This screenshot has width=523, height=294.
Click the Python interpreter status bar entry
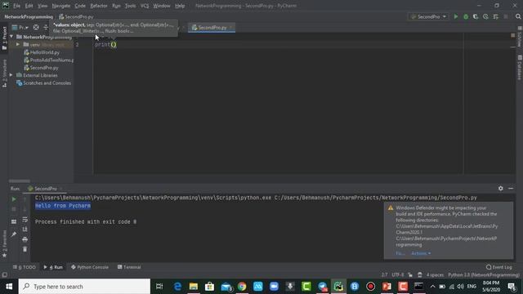(484, 275)
